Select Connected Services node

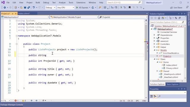pos(168,32)
